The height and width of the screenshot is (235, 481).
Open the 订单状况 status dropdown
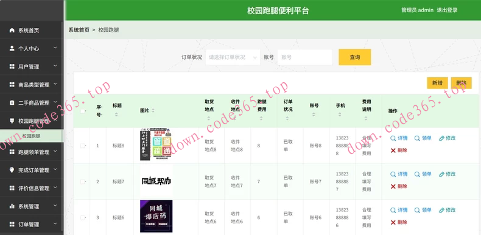click(233, 57)
